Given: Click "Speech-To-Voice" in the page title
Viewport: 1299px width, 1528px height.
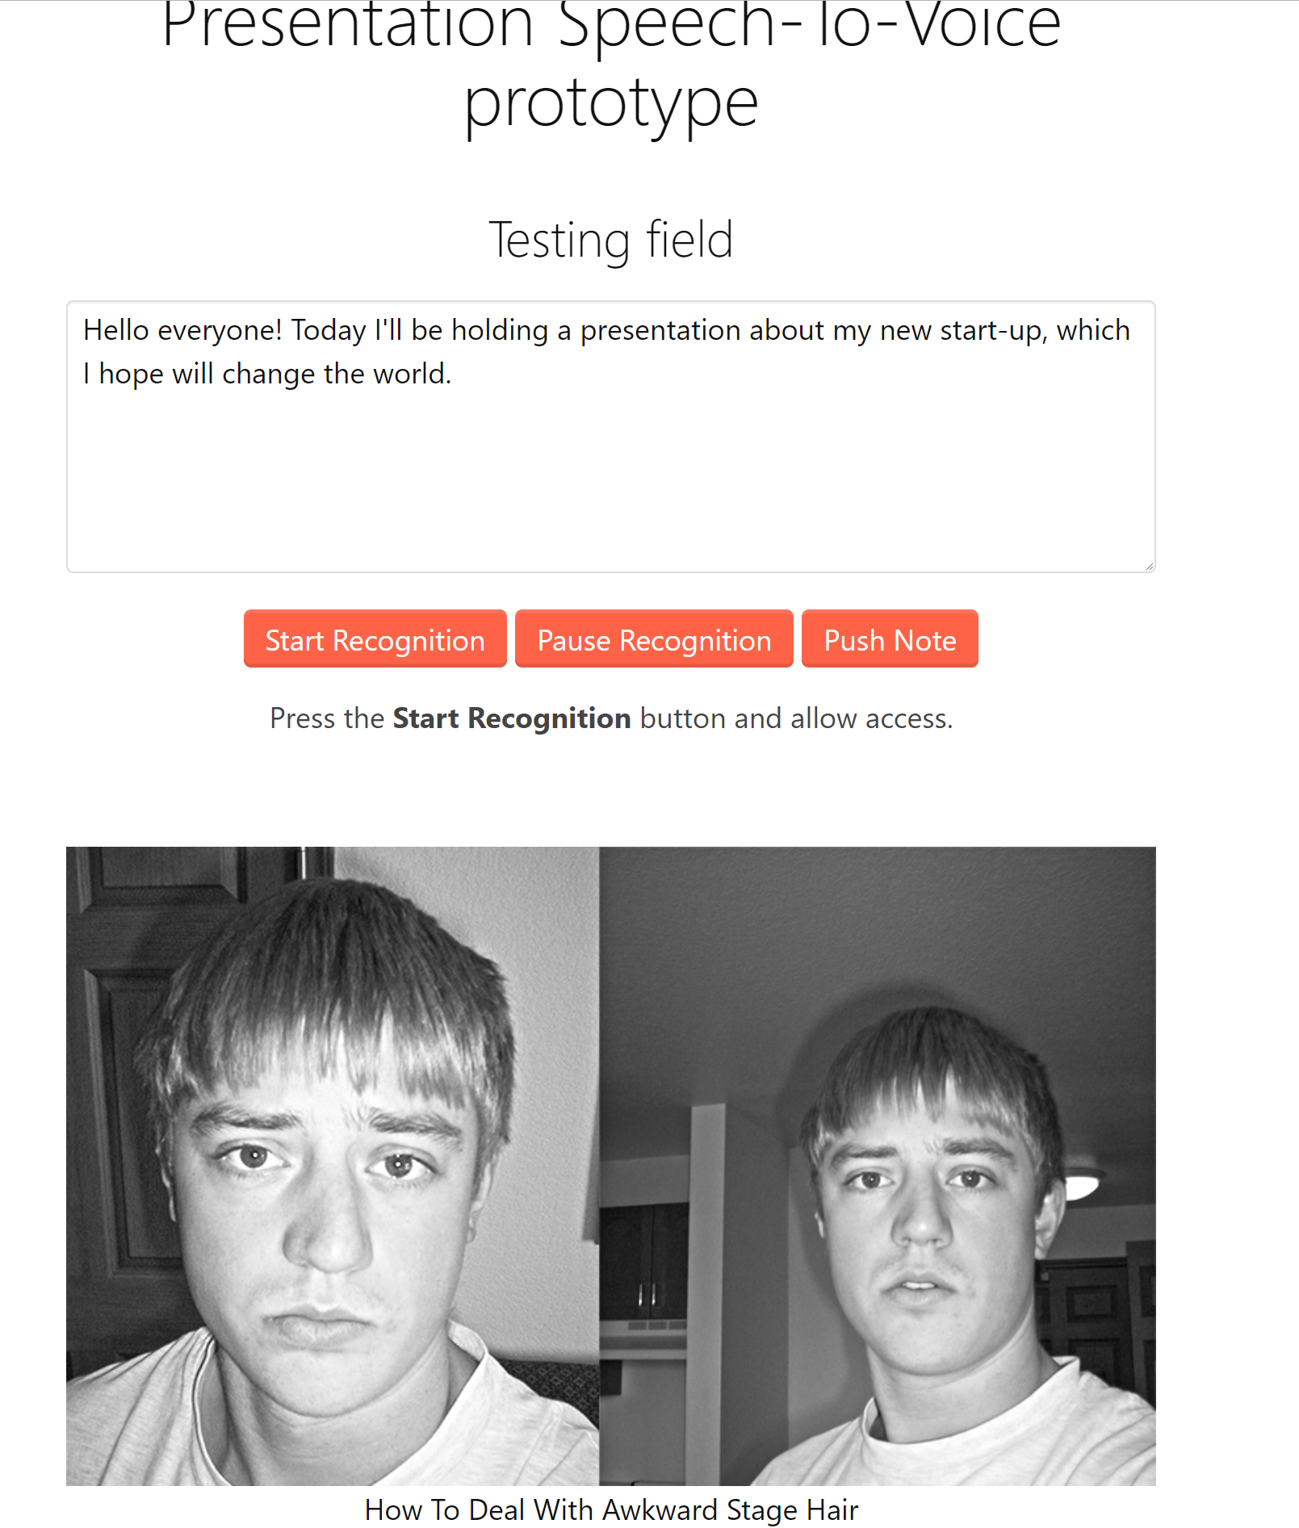Looking at the screenshot, I should (x=809, y=24).
